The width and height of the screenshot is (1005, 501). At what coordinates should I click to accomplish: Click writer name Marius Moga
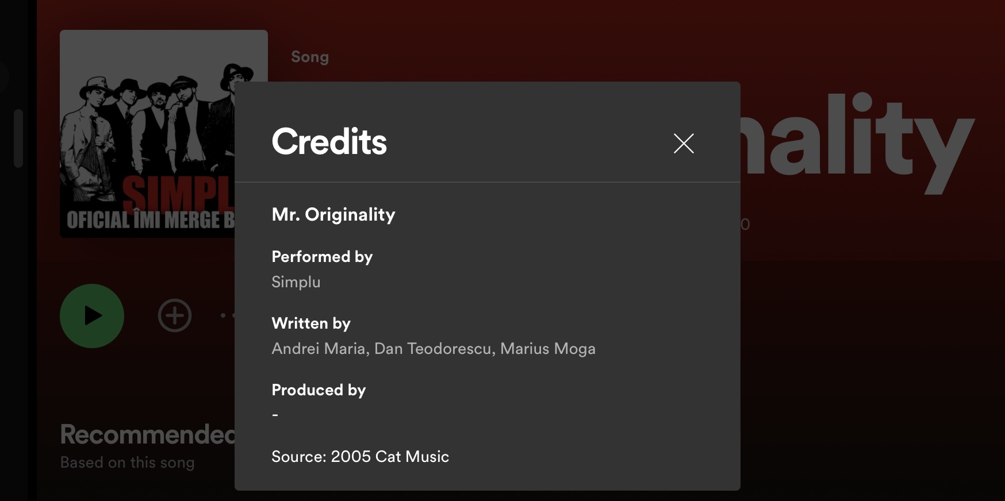(547, 349)
